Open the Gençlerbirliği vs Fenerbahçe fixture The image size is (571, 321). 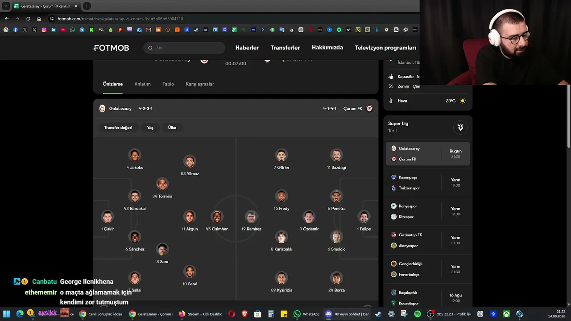pyautogui.click(x=428, y=269)
